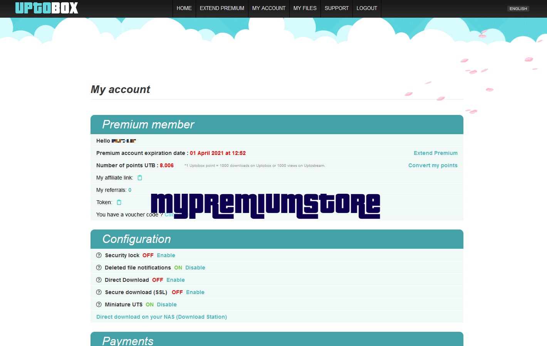Enable Direct Download
The image size is (547, 346).
tap(176, 280)
